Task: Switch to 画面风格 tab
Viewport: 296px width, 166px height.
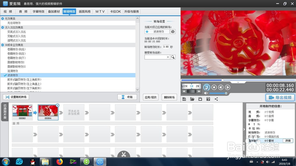Action: tap(85, 12)
